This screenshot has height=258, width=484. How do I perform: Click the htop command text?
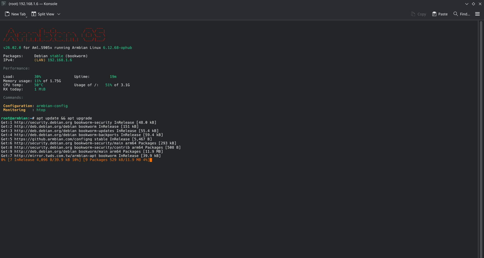click(41, 110)
